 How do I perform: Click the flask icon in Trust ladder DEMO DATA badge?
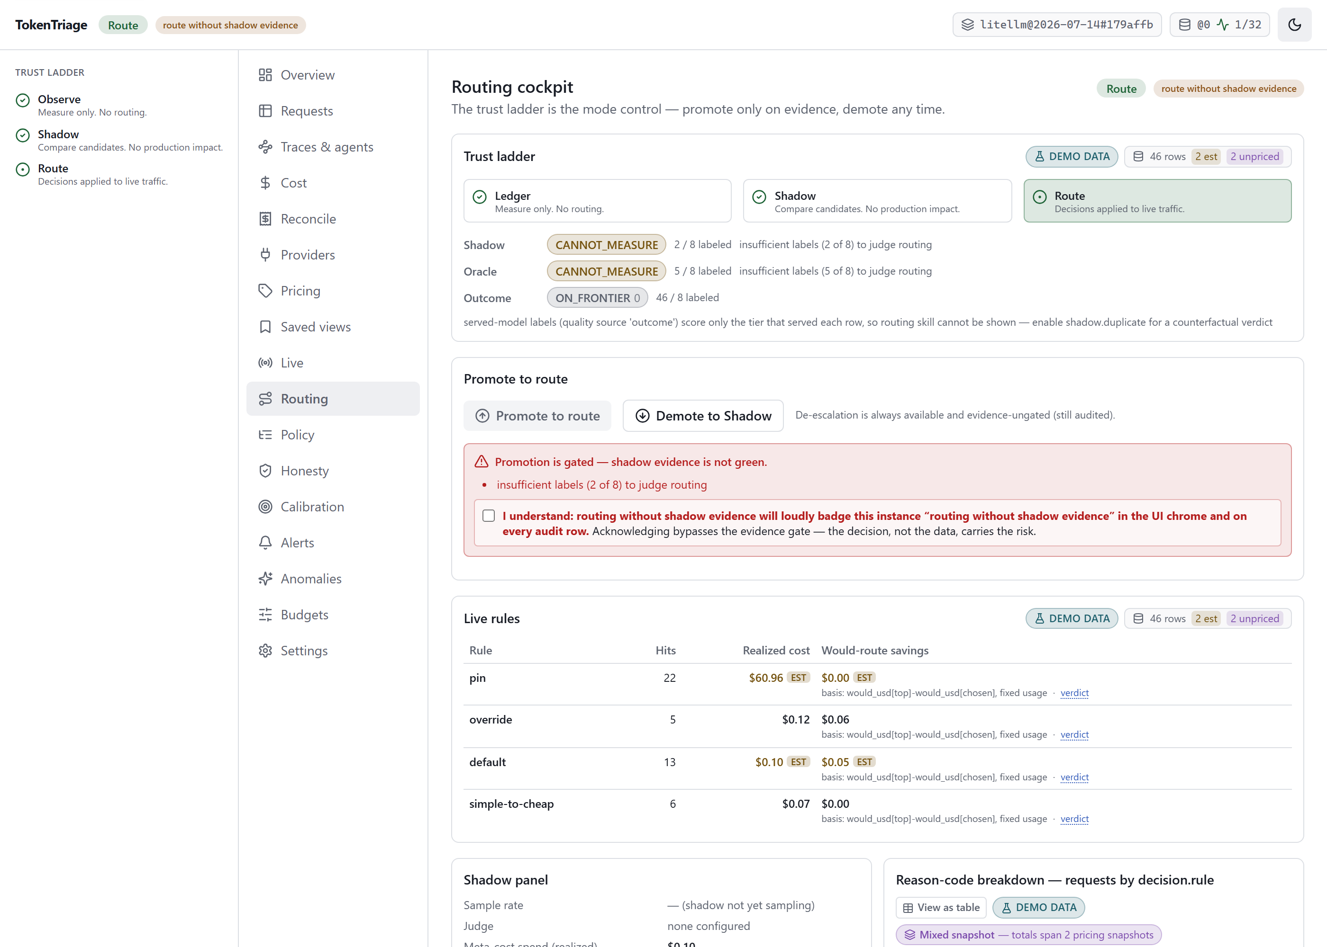coord(1039,156)
